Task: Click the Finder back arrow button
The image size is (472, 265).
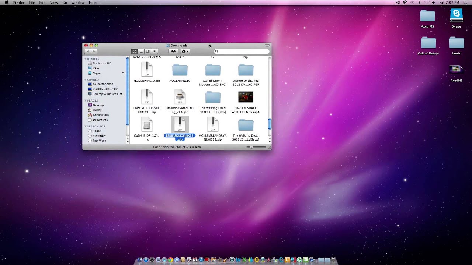Action: [x=87, y=51]
